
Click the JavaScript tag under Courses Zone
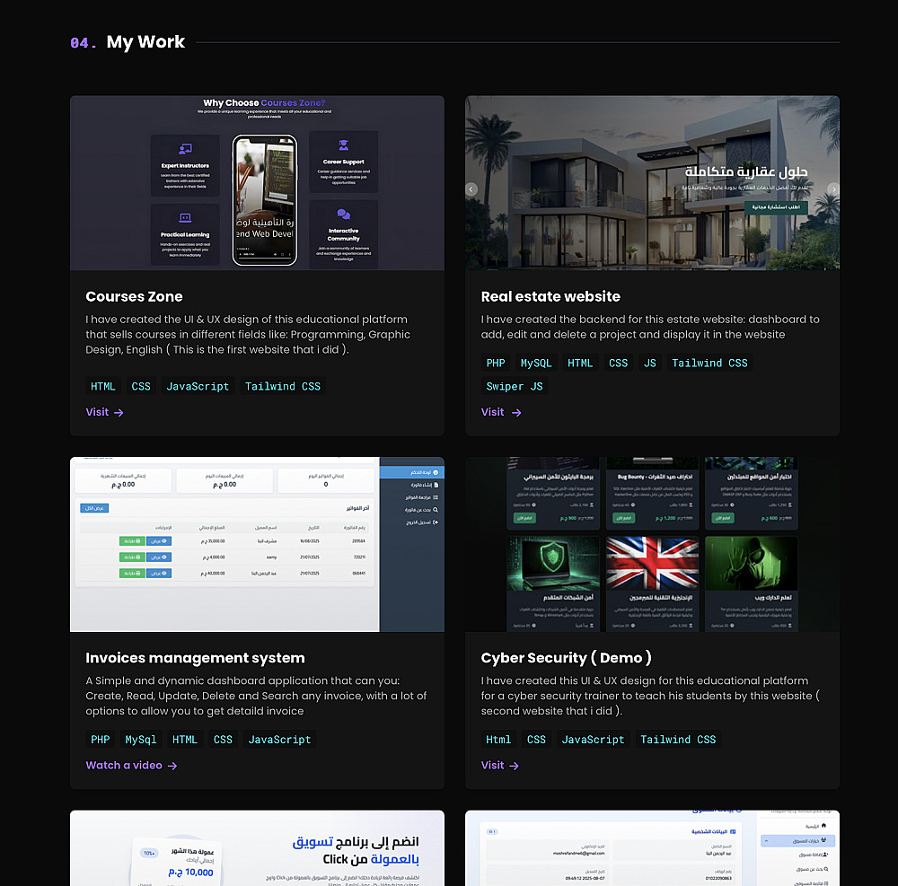click(x=198, y=386)
